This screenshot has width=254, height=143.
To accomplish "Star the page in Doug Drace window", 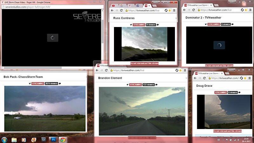I will pyautogui.click(x=245, y=78).
